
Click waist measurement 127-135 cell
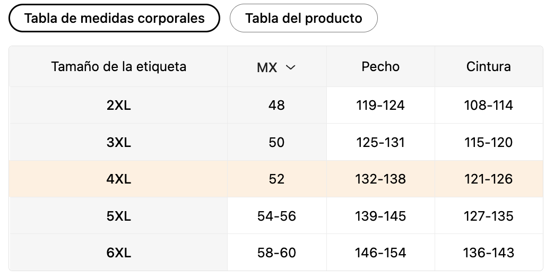pos(488,216)
